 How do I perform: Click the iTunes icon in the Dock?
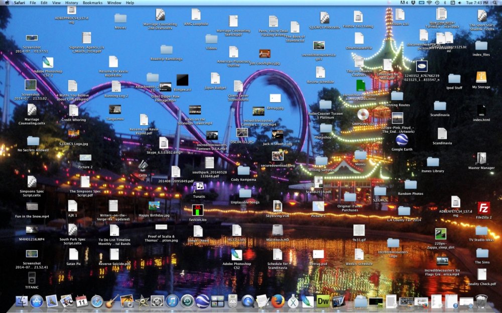coord(172,301)
